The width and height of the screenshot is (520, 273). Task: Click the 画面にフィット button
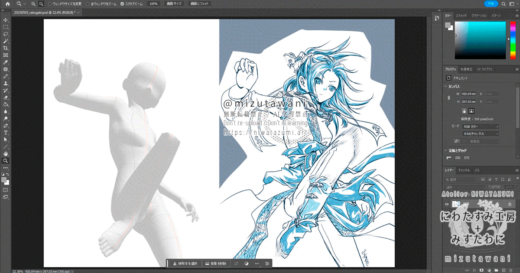pos(200,3)
